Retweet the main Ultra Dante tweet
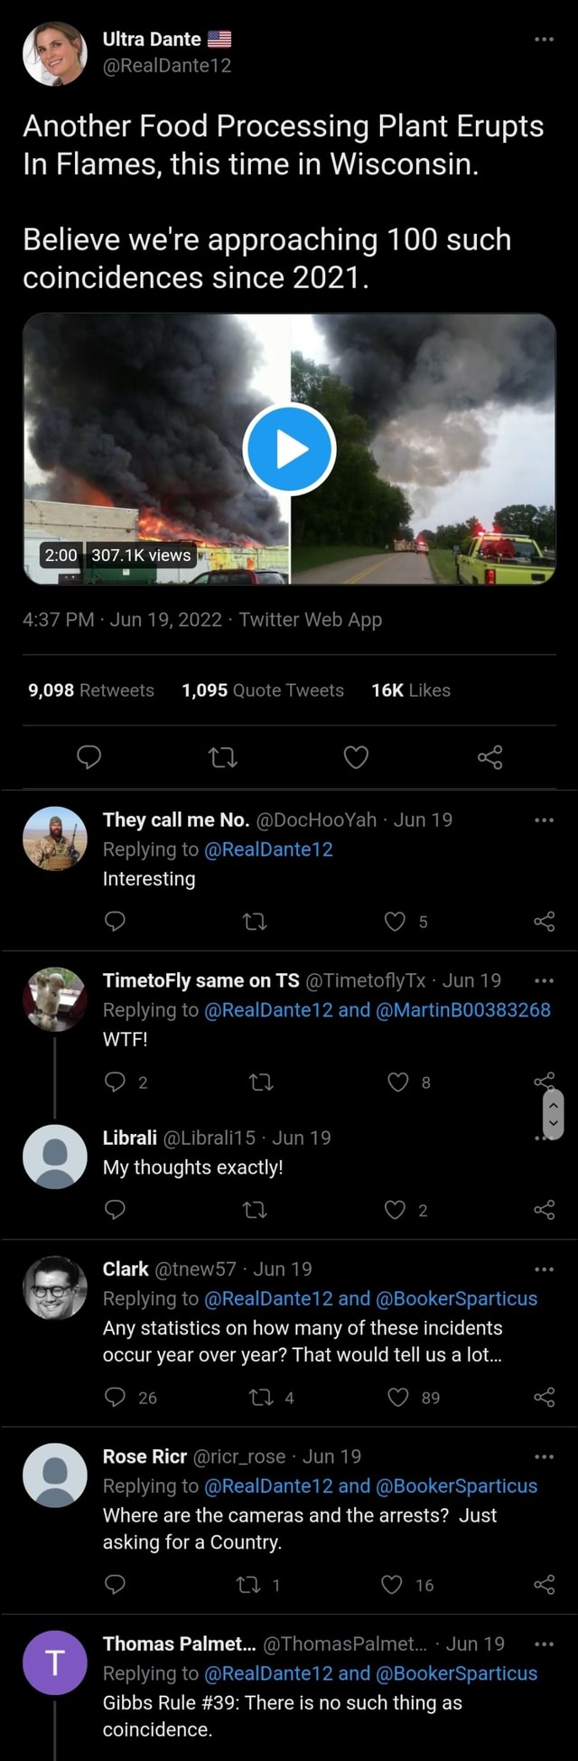This screenshot has height=1761, width=578. pyautogui.click(x=223, y=756)
